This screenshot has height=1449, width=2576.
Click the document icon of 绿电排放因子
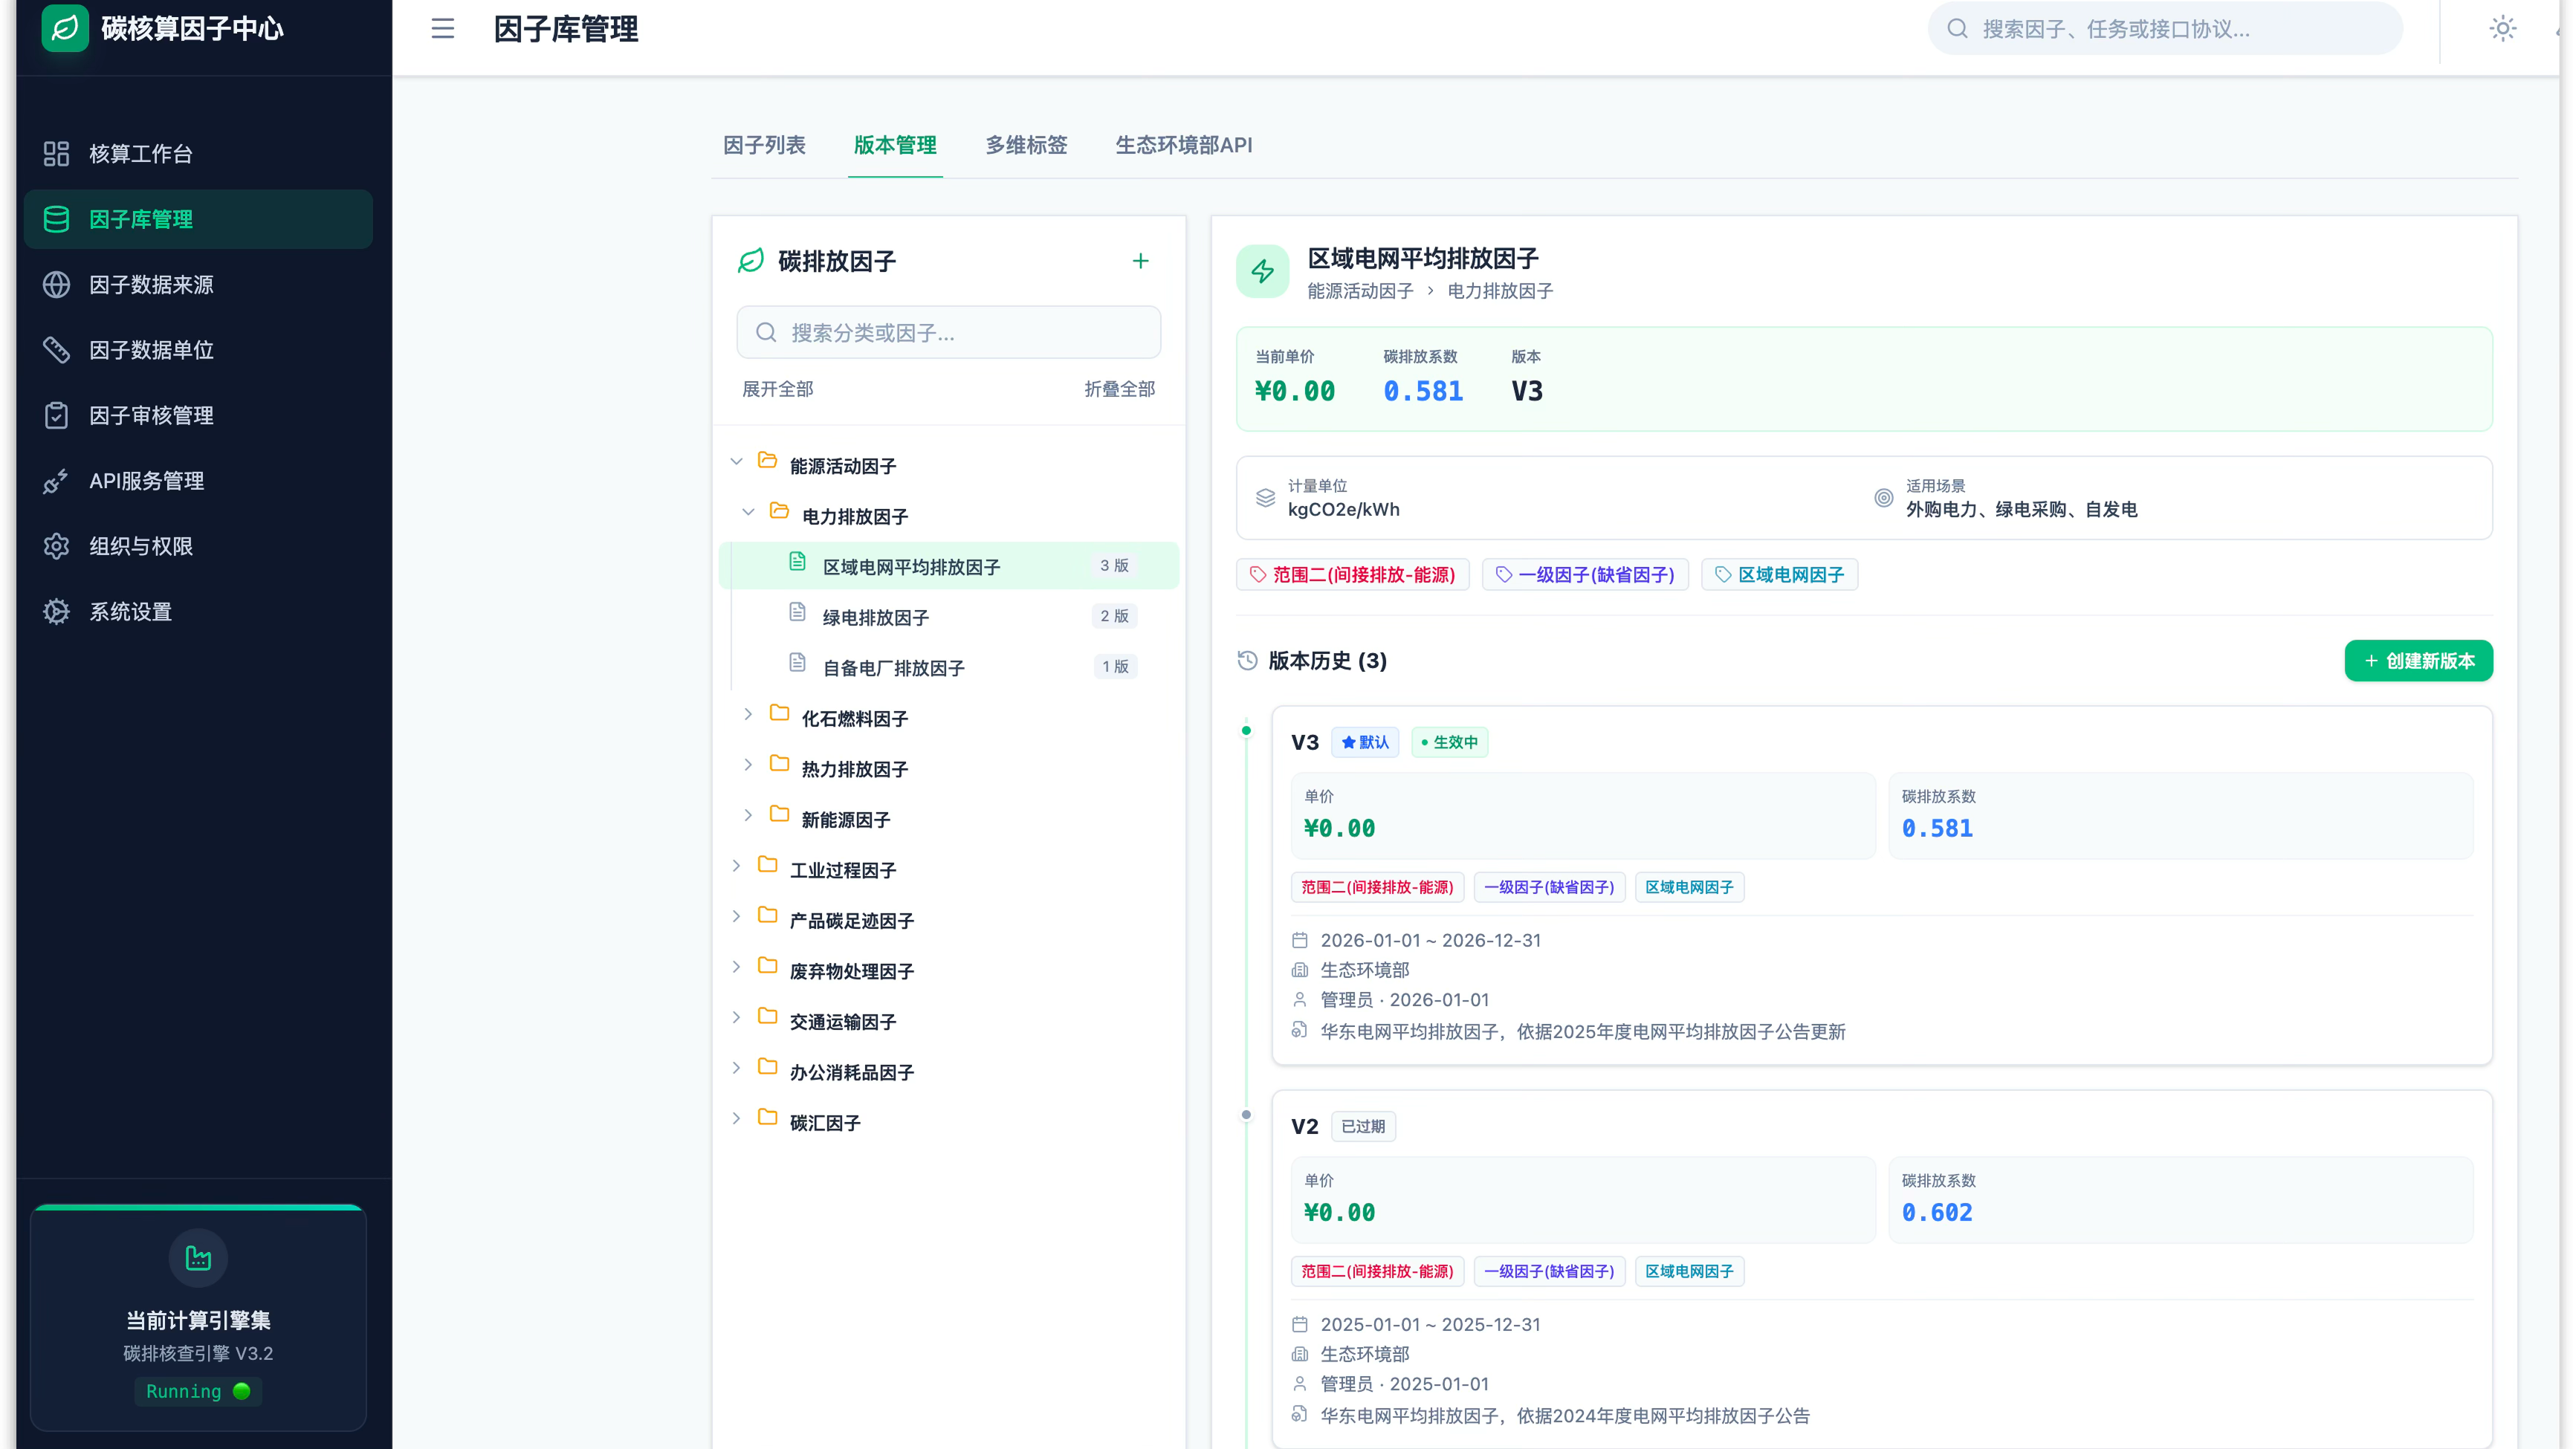point(797,612)
